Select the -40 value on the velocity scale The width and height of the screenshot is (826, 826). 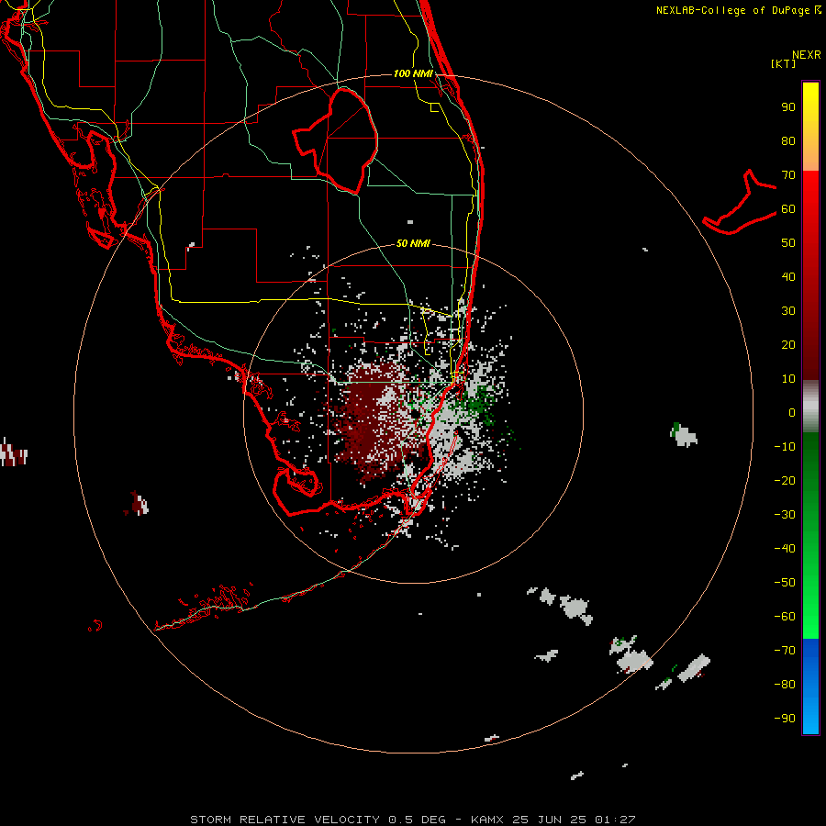click(x=785, y=549)
